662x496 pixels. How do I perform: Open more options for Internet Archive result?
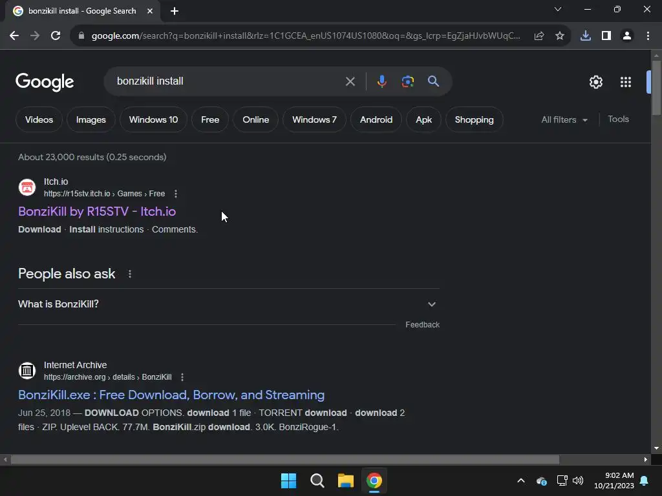(x=182, y=377)
